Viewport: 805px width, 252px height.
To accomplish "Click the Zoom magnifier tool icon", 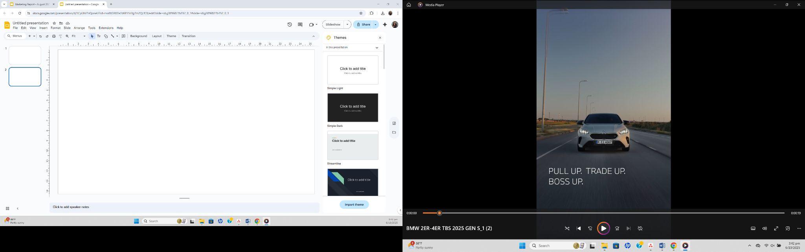I will [x=67, y=36].
